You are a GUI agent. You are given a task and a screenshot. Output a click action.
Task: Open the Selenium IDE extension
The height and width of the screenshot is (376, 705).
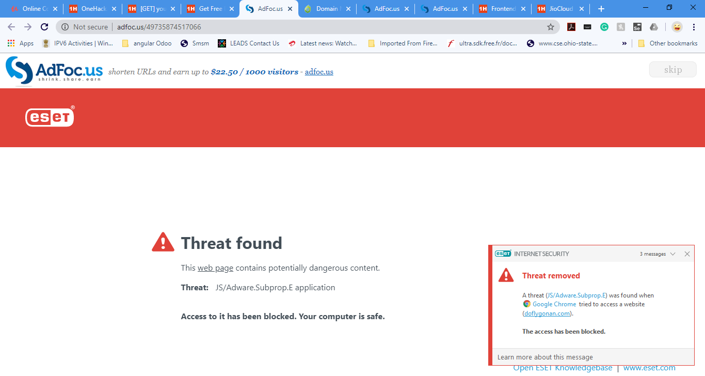(637, 27)
